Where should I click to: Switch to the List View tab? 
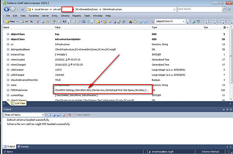tap(18, 103)
